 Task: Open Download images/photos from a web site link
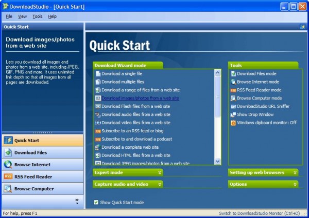140,98
